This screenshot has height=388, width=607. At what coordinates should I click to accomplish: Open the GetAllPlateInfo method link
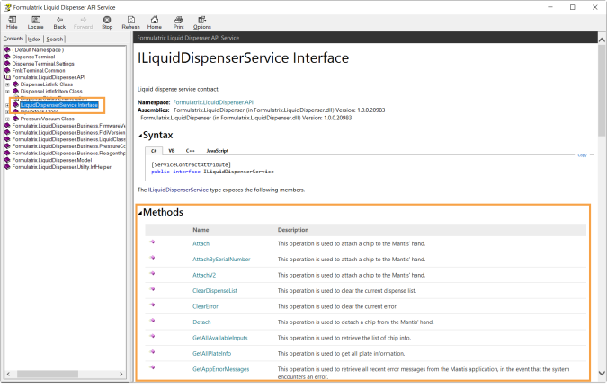(211, 353)
